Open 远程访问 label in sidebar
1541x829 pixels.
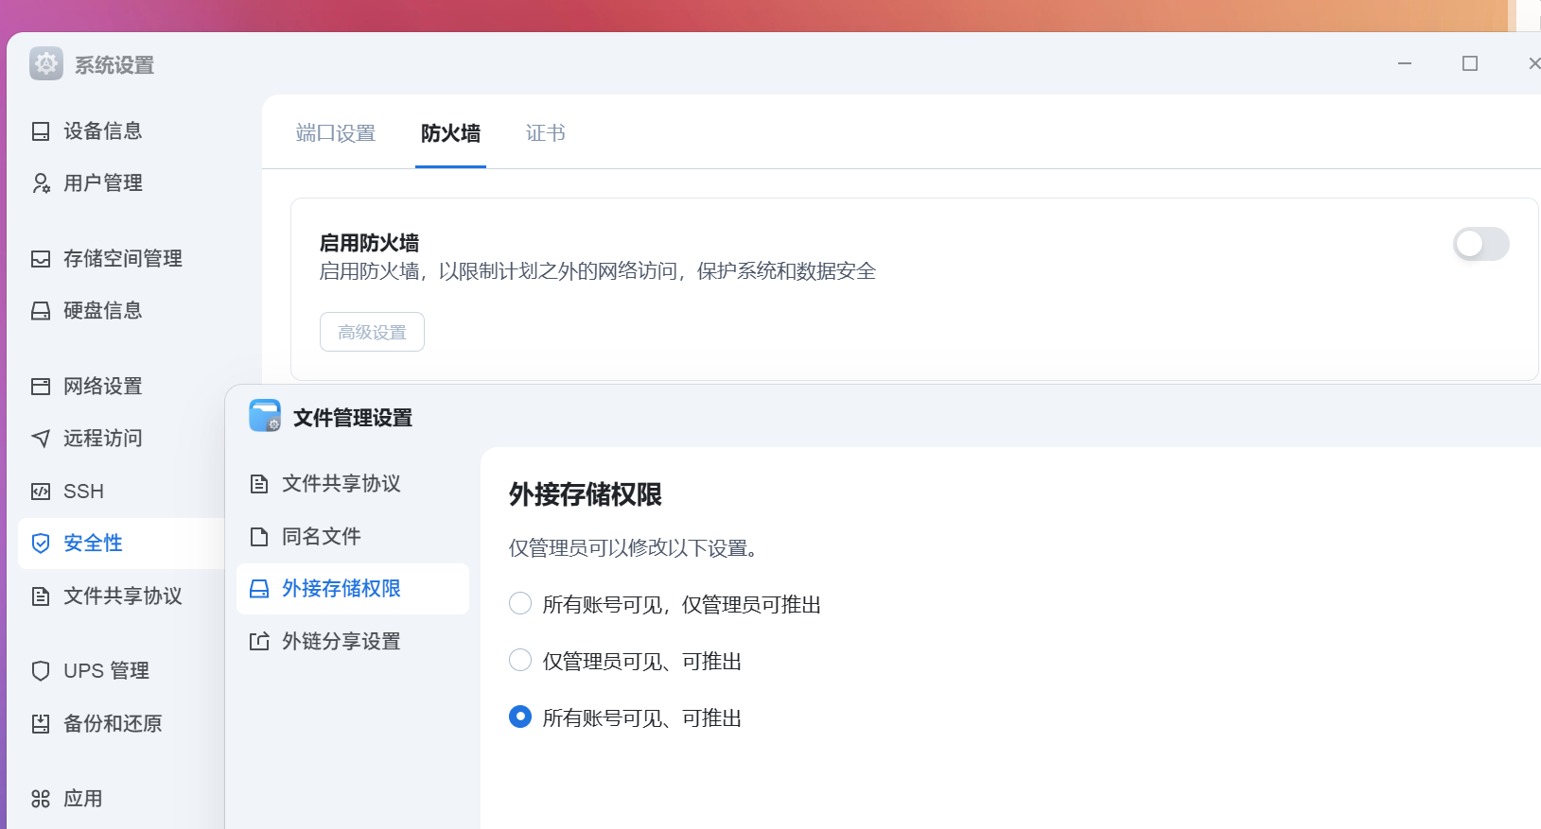click(103, 439)
